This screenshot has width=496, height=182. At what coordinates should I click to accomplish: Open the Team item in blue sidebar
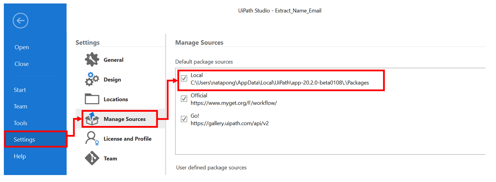[20, 106]
